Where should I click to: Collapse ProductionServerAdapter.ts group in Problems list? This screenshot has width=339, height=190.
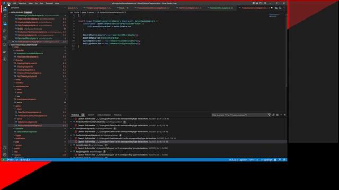(x=71, y=135)
